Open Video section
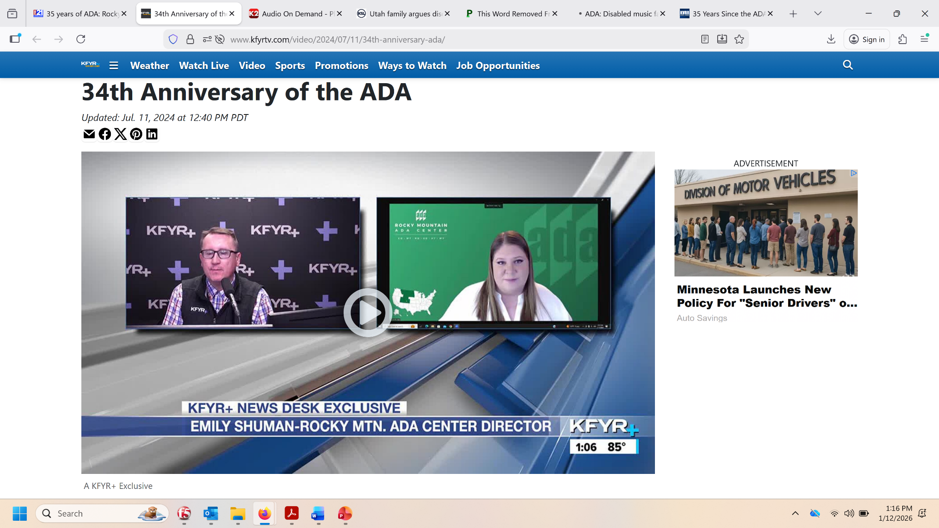Viewport: 939px width, 528px height. pos(252,65)
